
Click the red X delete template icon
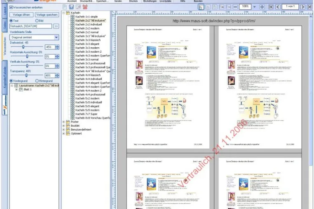(x=85, y=7)
